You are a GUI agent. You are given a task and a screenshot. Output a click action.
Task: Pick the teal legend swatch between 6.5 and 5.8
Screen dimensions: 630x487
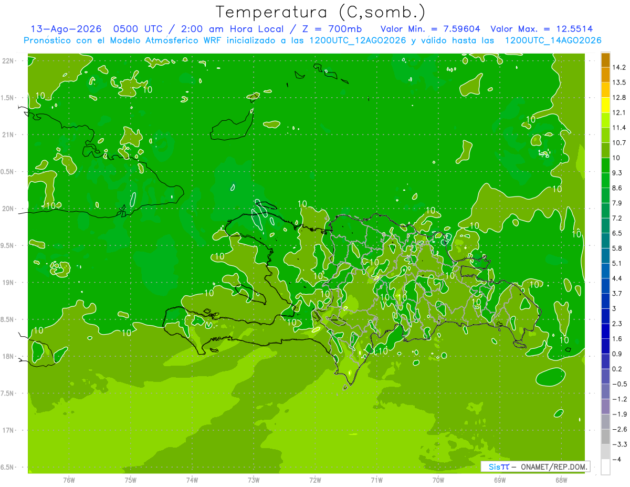point(605,241)
